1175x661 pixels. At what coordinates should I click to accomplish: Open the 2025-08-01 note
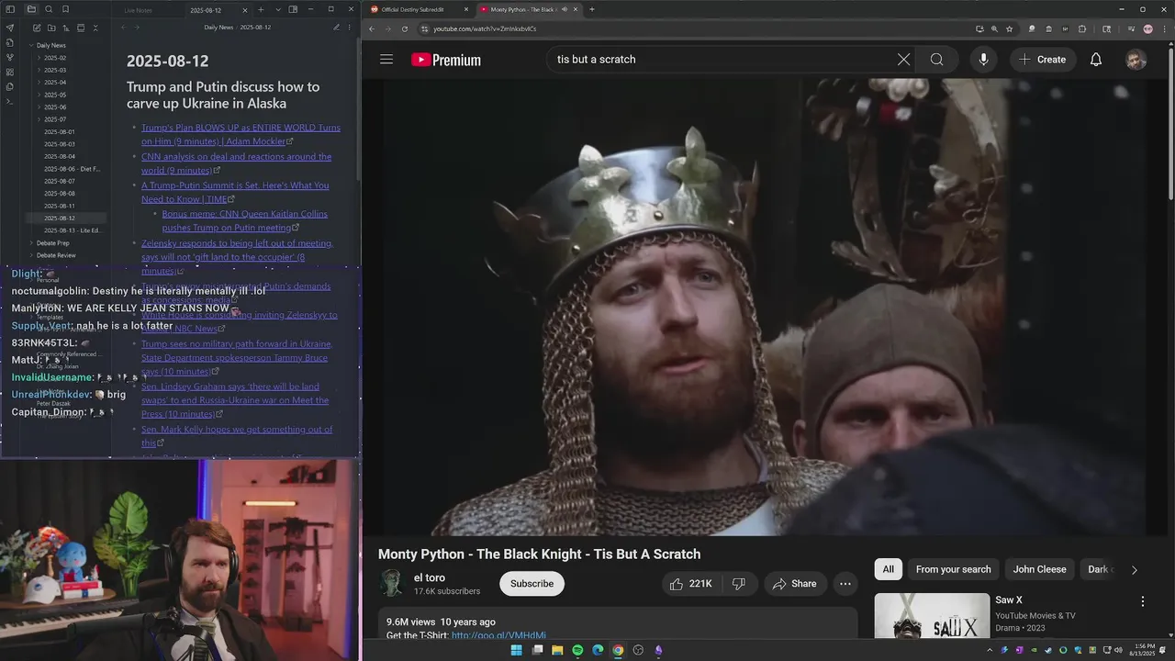pyautogui.click(x=60, y=132)
